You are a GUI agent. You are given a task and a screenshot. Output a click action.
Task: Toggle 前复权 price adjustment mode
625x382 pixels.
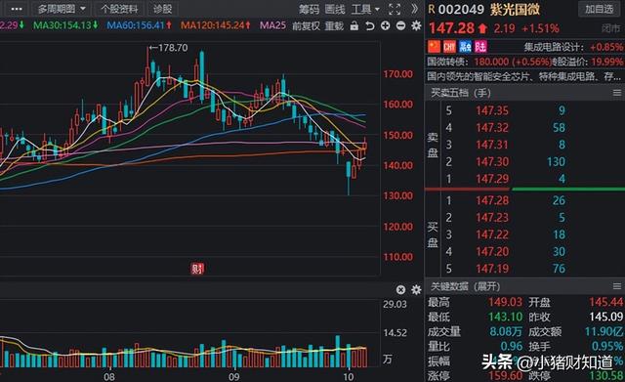(x=306, y=26)
